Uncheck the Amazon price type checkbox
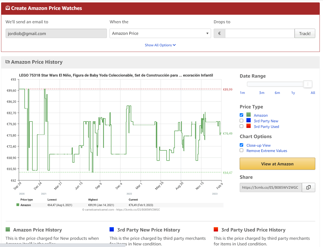 (x=241, y=115)
